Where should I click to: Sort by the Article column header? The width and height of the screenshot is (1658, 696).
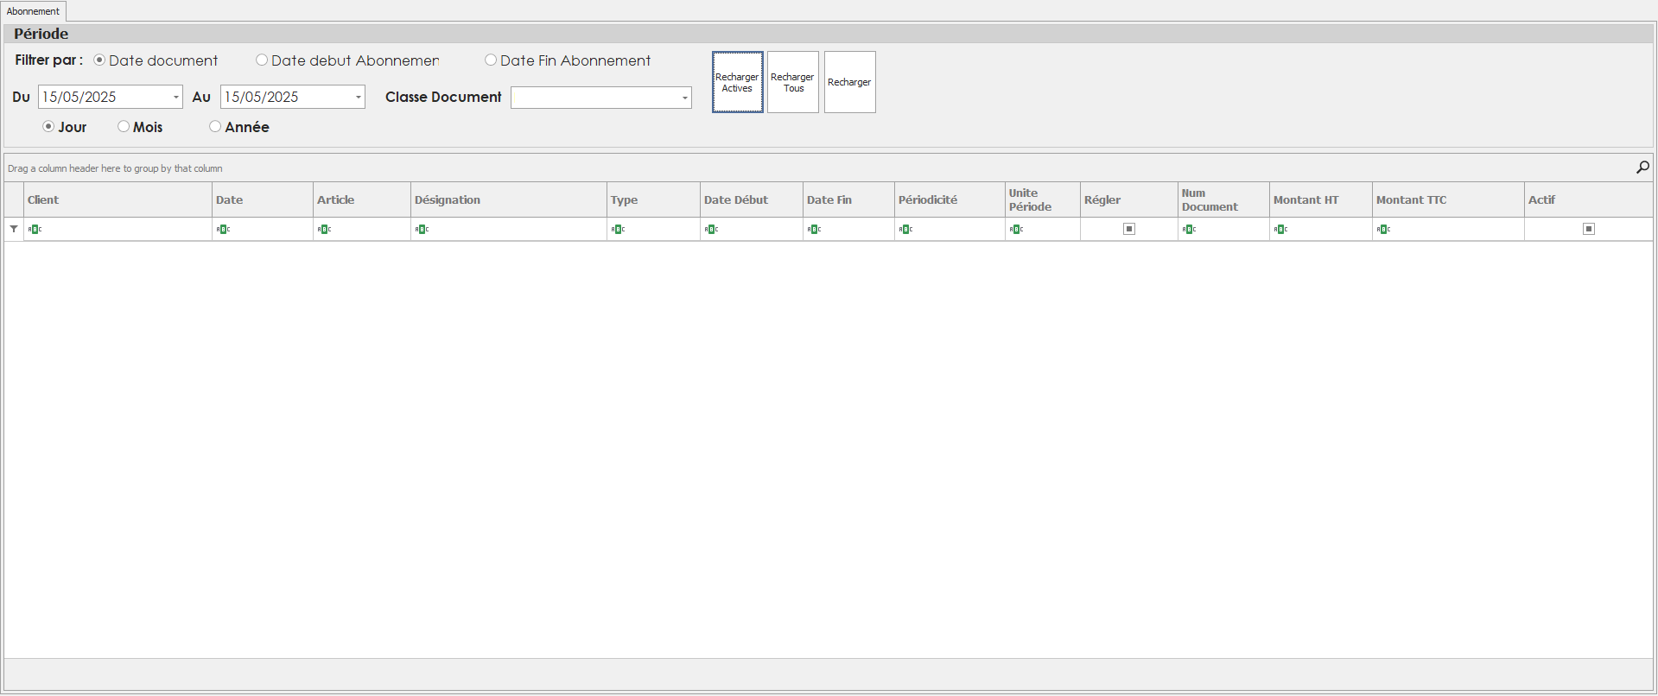[336, 199]
